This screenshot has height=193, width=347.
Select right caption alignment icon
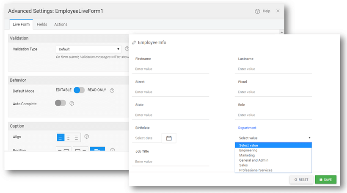point(76,137)
